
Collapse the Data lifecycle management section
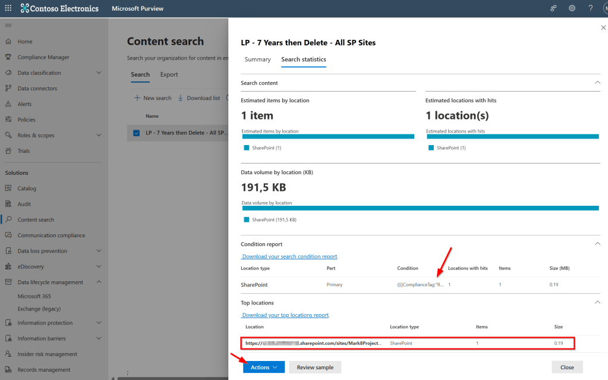click(x=99, y=282)
